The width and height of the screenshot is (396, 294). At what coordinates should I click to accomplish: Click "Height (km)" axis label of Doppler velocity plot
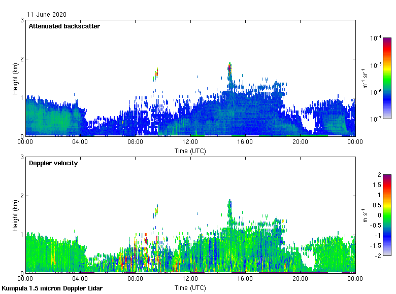15,215
